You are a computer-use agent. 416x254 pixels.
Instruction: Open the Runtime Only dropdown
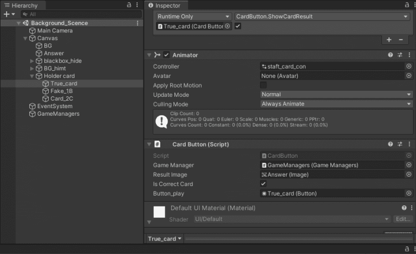click(x=194, y=16)
